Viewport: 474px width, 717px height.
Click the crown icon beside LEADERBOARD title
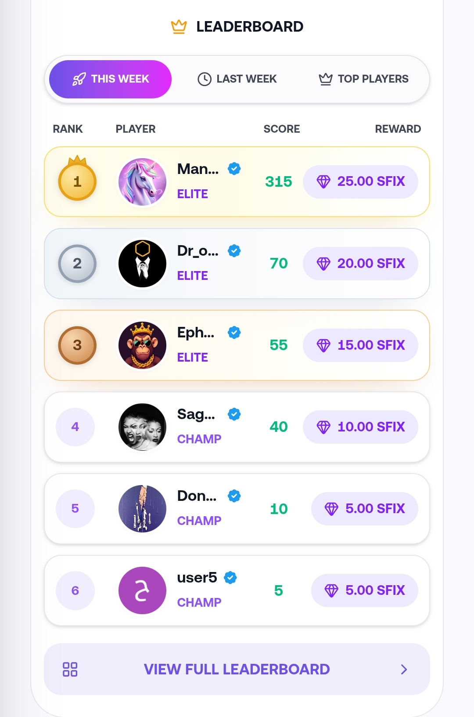tap(179, 27)
